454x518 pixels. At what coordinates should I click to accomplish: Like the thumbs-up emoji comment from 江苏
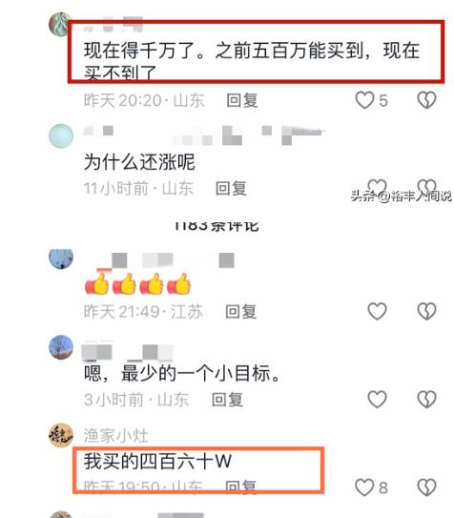pyautogui.click(x=377, y=311)
